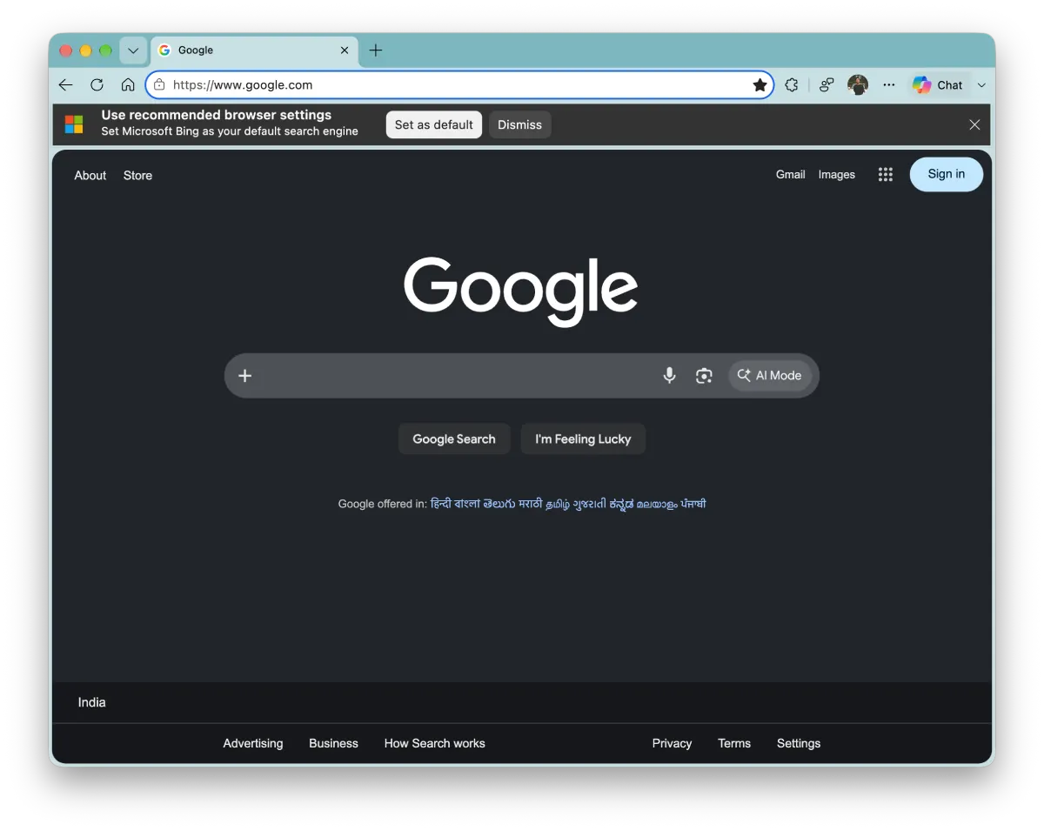
Task: Click the Microsoft logo in the banner
Action: point(74,124)
